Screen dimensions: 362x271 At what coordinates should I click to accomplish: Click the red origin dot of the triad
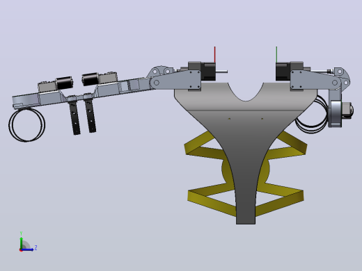click(21, 250)
